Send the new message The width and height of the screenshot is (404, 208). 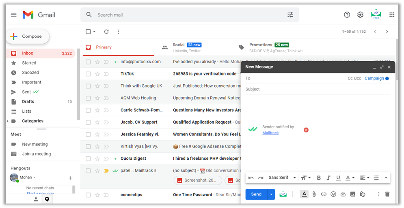coord(256,194)
